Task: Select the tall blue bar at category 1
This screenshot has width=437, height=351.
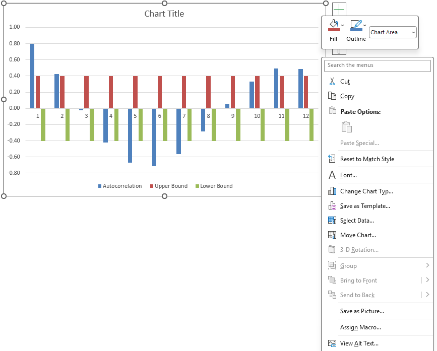Action: click(x=32, y=76)
